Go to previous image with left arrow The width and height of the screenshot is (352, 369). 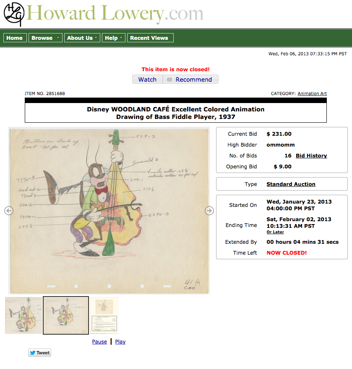(9, 211)
